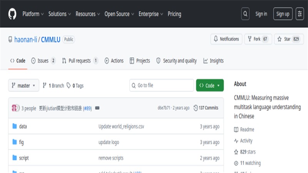Open 'Update world_religions.csv' commit message
Screen dimensions: 308x173
(x=121, y=126)
